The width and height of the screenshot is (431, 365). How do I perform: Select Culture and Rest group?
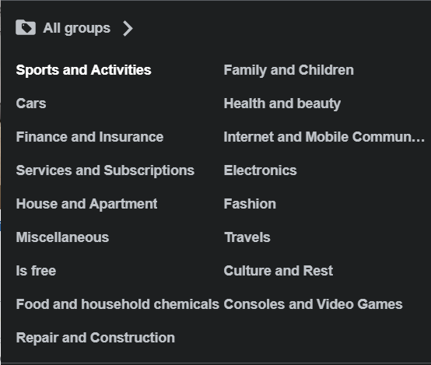(x=279, y=271)
